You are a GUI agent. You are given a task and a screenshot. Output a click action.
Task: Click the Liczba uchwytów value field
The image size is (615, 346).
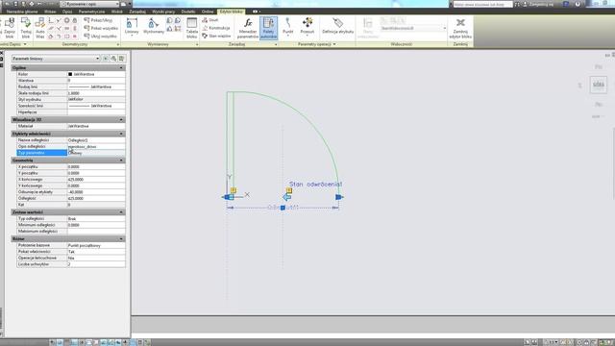point(96,264)
